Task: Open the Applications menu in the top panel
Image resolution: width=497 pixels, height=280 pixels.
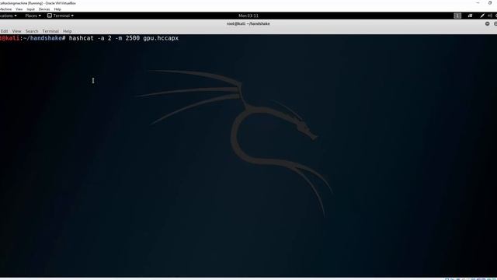Action: [8, 16]
